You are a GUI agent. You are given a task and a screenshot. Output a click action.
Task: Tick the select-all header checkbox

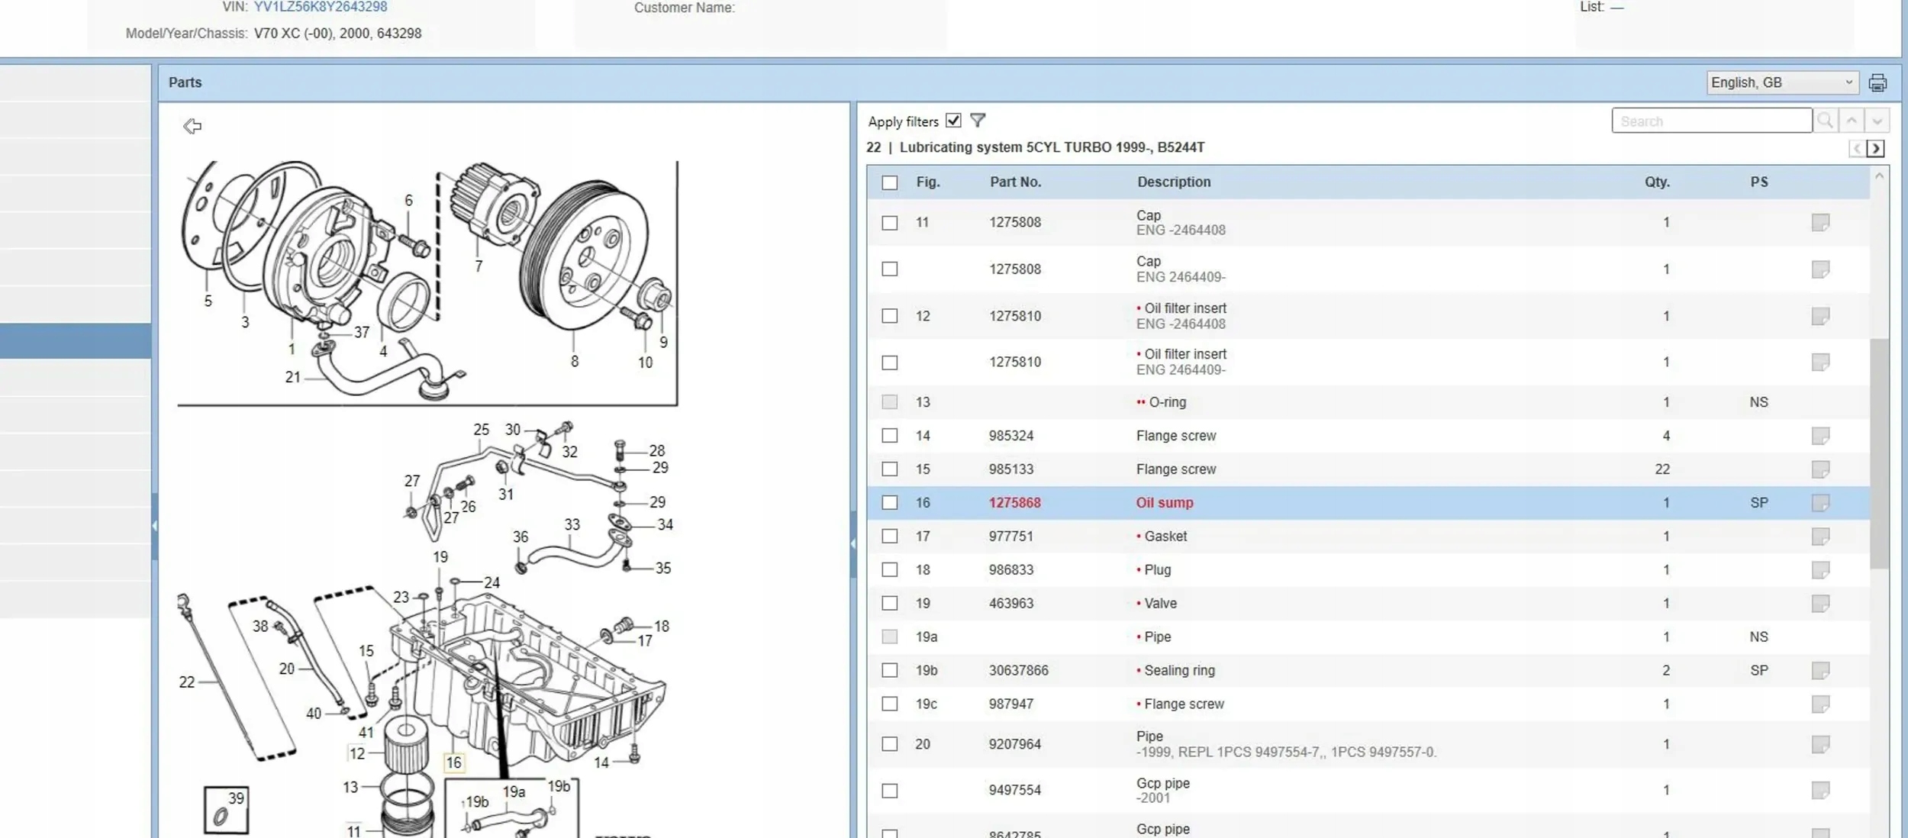coord(889,182)
